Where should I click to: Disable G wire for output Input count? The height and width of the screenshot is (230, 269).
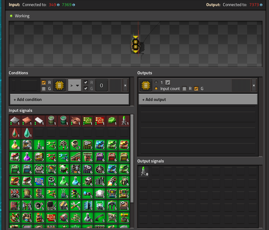tap(196, 88)
